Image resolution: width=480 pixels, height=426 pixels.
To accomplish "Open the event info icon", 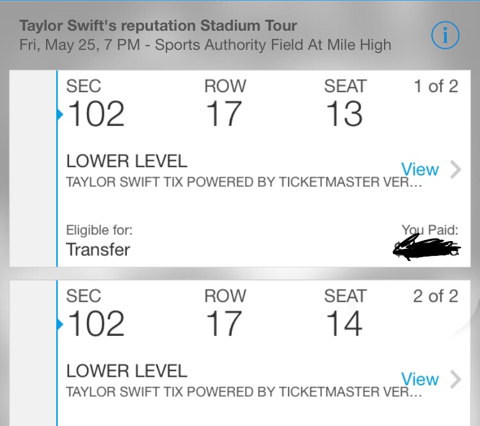I will [x=445, y=36].
